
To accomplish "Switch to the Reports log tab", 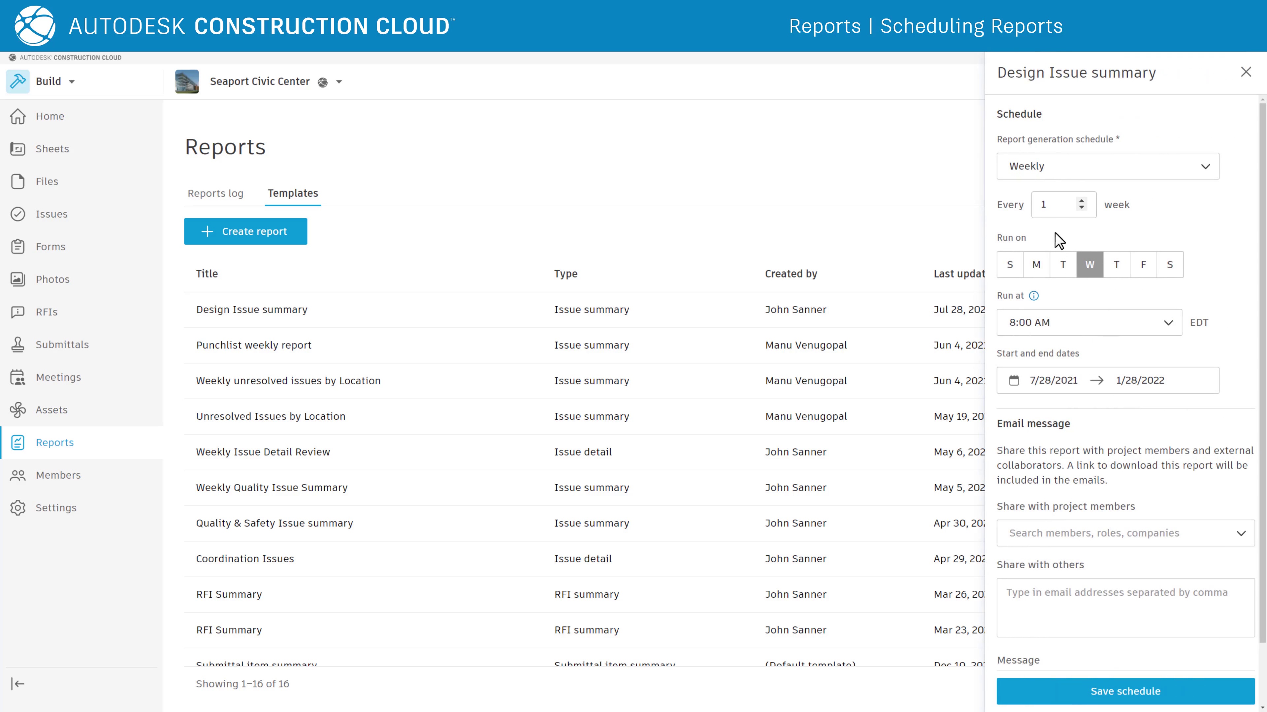I will point(215,193).
